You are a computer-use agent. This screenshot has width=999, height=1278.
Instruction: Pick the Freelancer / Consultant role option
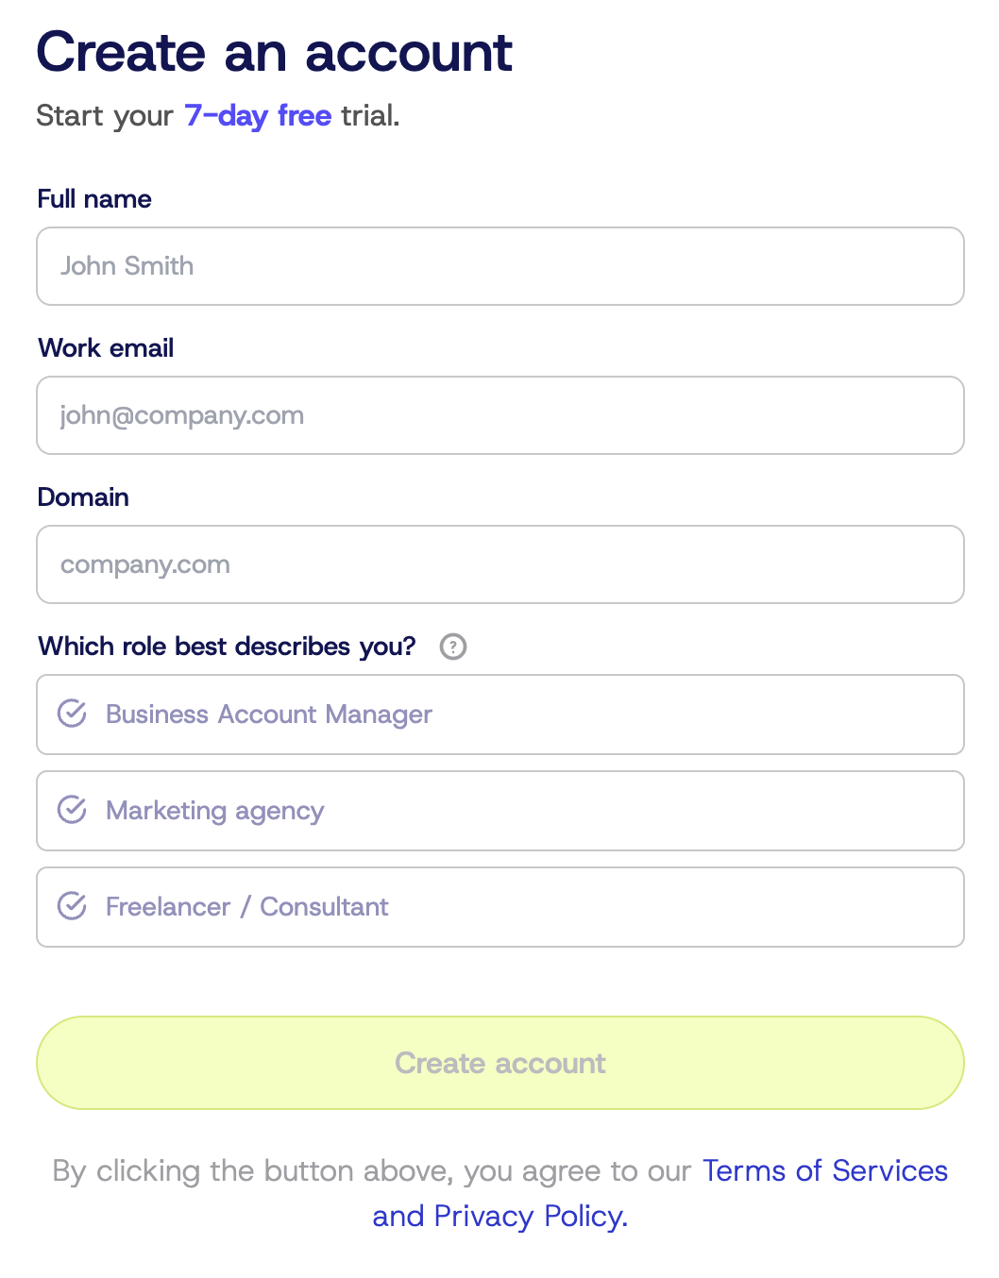[x=500, y=907]
